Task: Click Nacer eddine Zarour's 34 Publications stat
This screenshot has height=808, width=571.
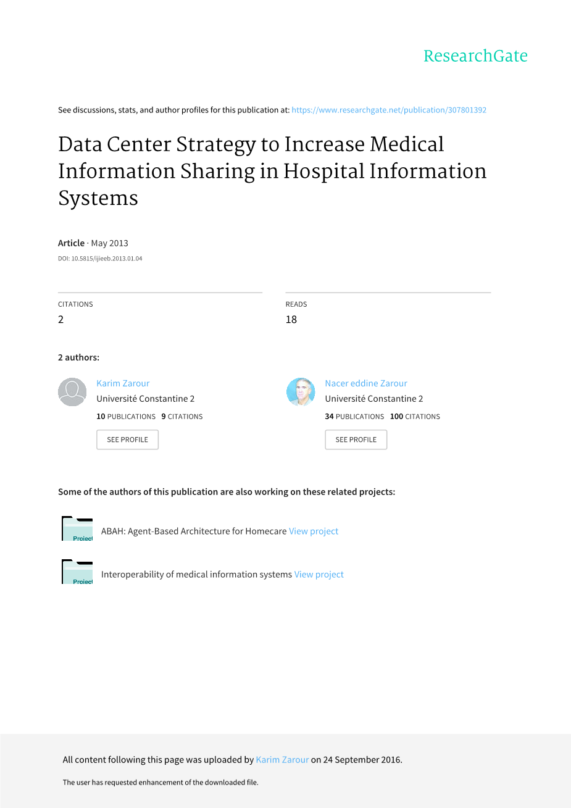Action: coord(354,417)
